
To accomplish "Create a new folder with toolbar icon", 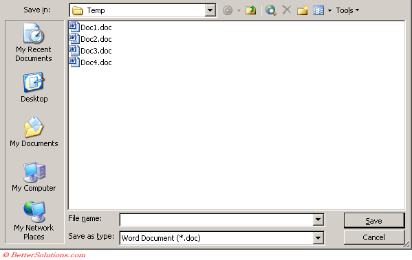I will point(303,10).
